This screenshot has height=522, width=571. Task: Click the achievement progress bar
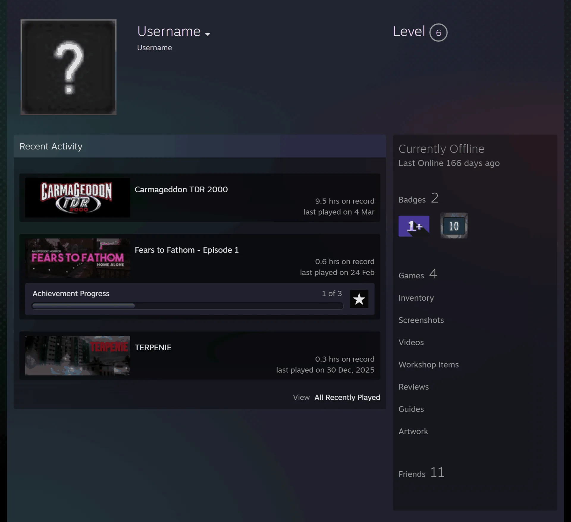[x=187, y=306]
